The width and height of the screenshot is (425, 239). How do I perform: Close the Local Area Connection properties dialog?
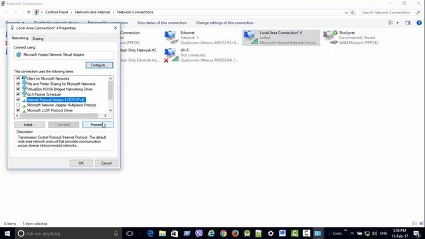115,28
